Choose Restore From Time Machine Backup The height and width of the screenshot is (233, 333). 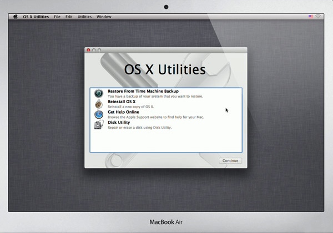pyautogui.click(x=143, y=91)
